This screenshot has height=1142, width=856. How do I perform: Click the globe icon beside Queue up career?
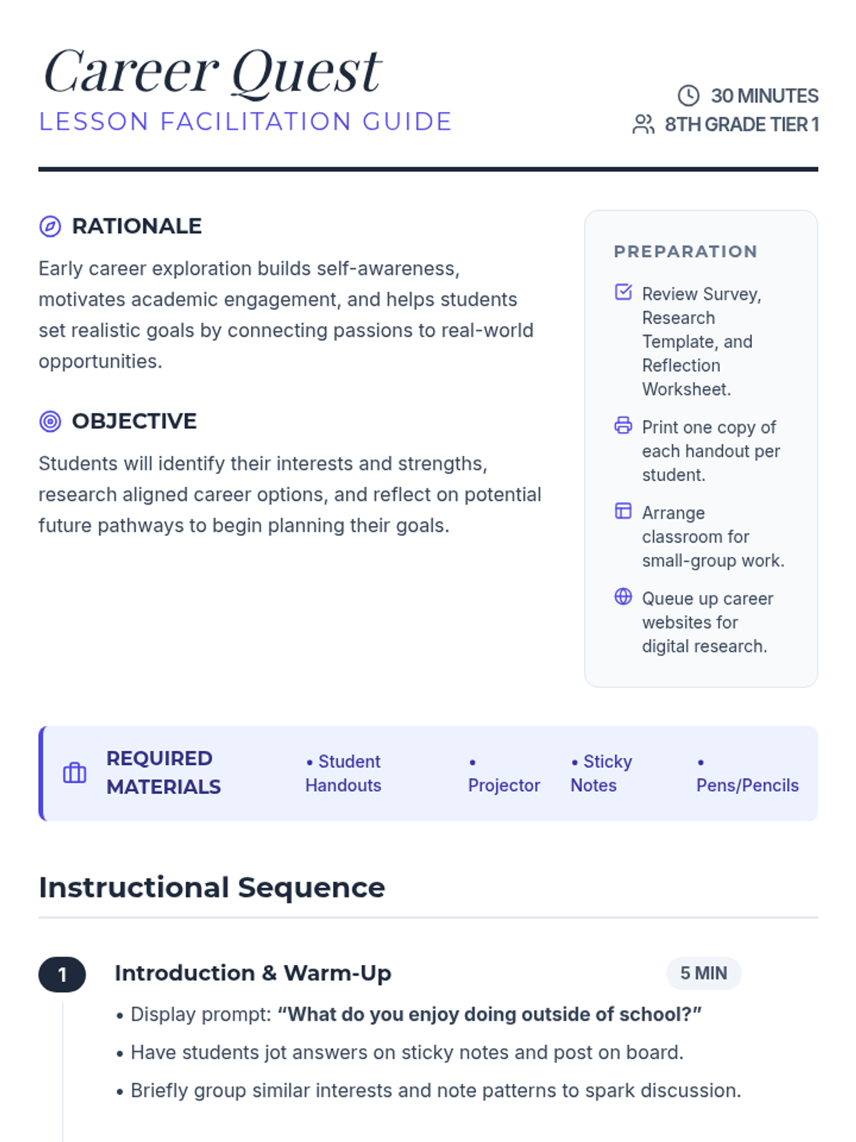[x=623, y=597]
